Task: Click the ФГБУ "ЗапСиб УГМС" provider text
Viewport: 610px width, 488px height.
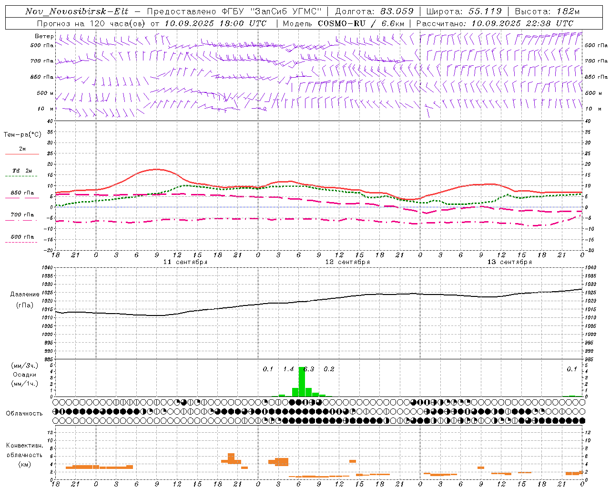Action: (x=272, y=11)
